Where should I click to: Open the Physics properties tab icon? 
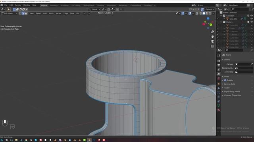[x=219, y=97]
